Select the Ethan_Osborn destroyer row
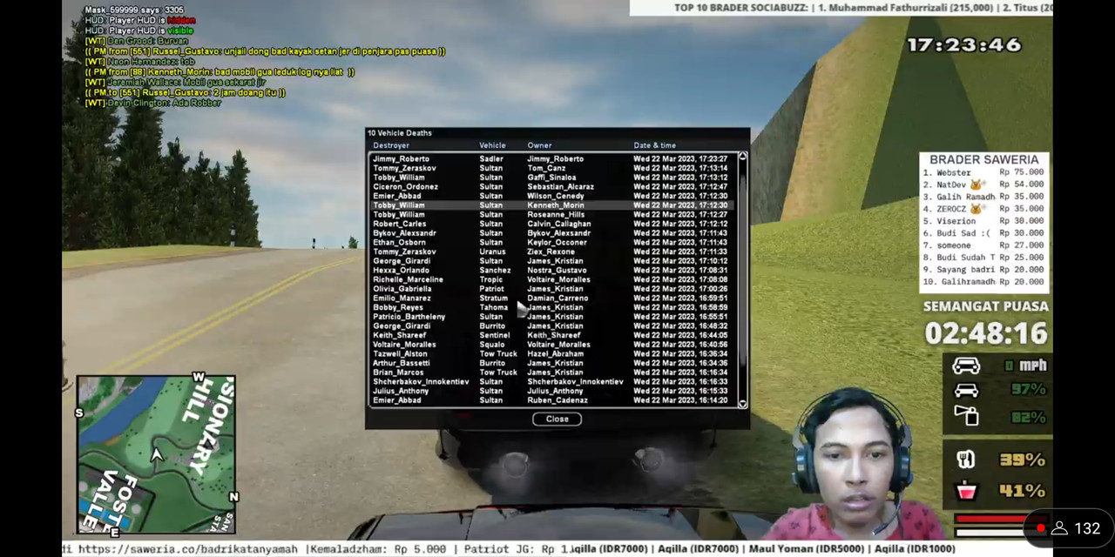Image resolution: width=1115 pixels, height=557 pixels. (553, 242)
